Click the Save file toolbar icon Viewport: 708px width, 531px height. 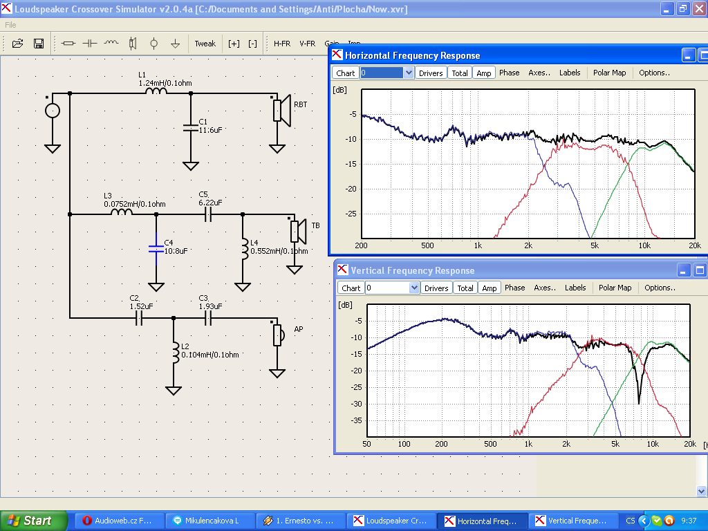coord(39,44)
